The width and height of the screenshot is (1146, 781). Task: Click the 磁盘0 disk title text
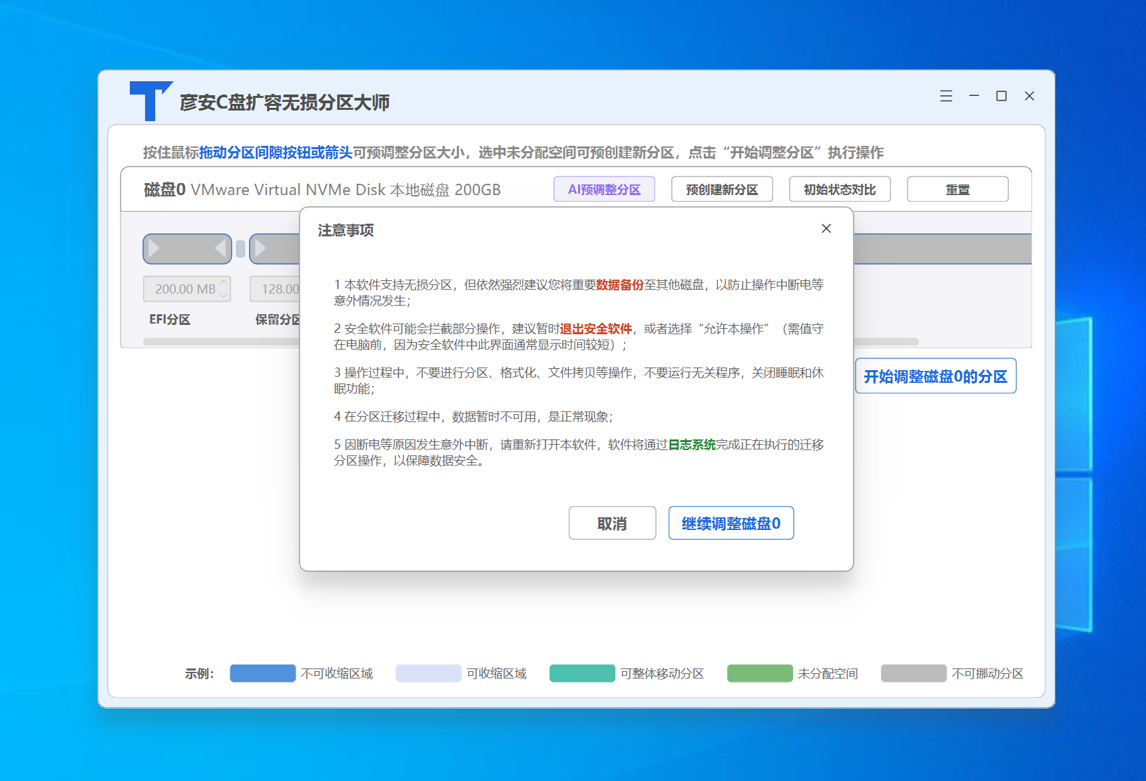click(x=164, y=190)
